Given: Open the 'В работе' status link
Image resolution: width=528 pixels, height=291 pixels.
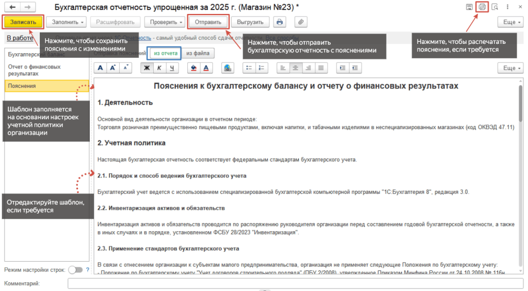Looking at the screenshot, I should [20, 38].
